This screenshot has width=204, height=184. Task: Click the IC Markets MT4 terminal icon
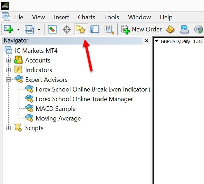(x=9, y=50)
